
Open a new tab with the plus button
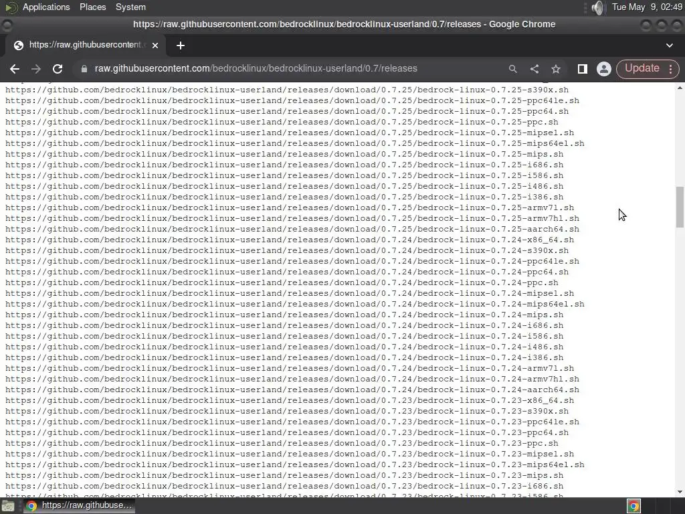181,46
